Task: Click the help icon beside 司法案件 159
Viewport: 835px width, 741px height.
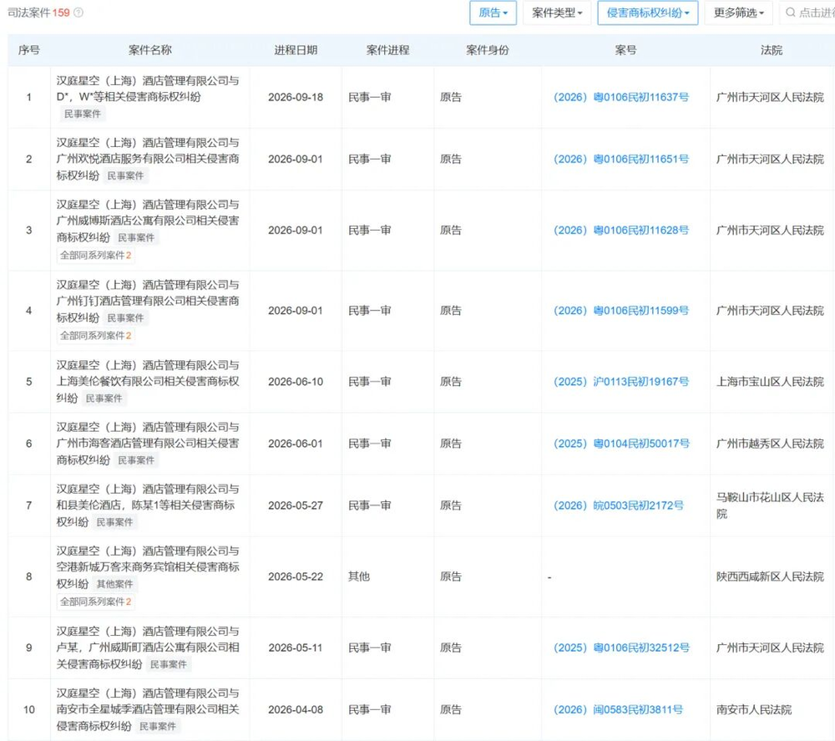Action: (78, 13)
